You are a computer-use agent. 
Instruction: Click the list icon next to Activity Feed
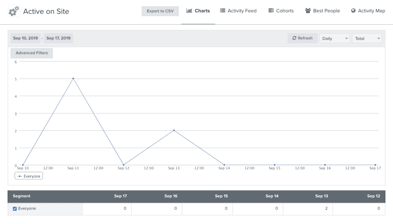222,10
